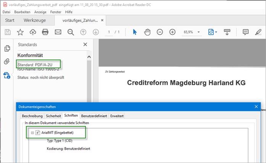Open text search with the magnifier icon
Image resolution: width=266 pixels, height=163 pixels.
71,32
